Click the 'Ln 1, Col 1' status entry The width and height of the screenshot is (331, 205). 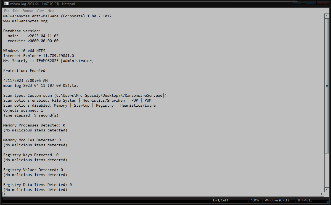221,200
